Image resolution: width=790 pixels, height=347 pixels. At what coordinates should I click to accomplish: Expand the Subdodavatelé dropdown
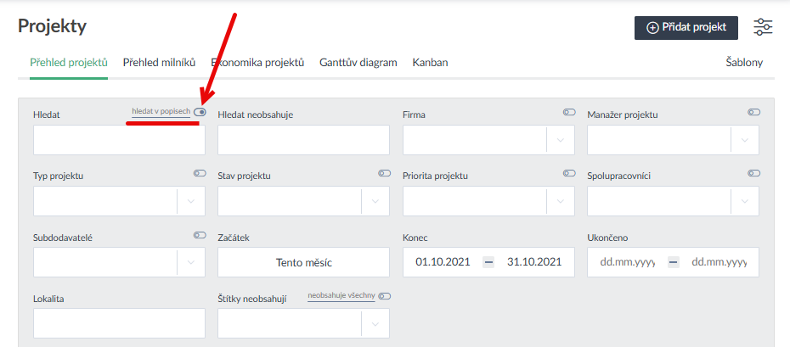pos(190,262)
